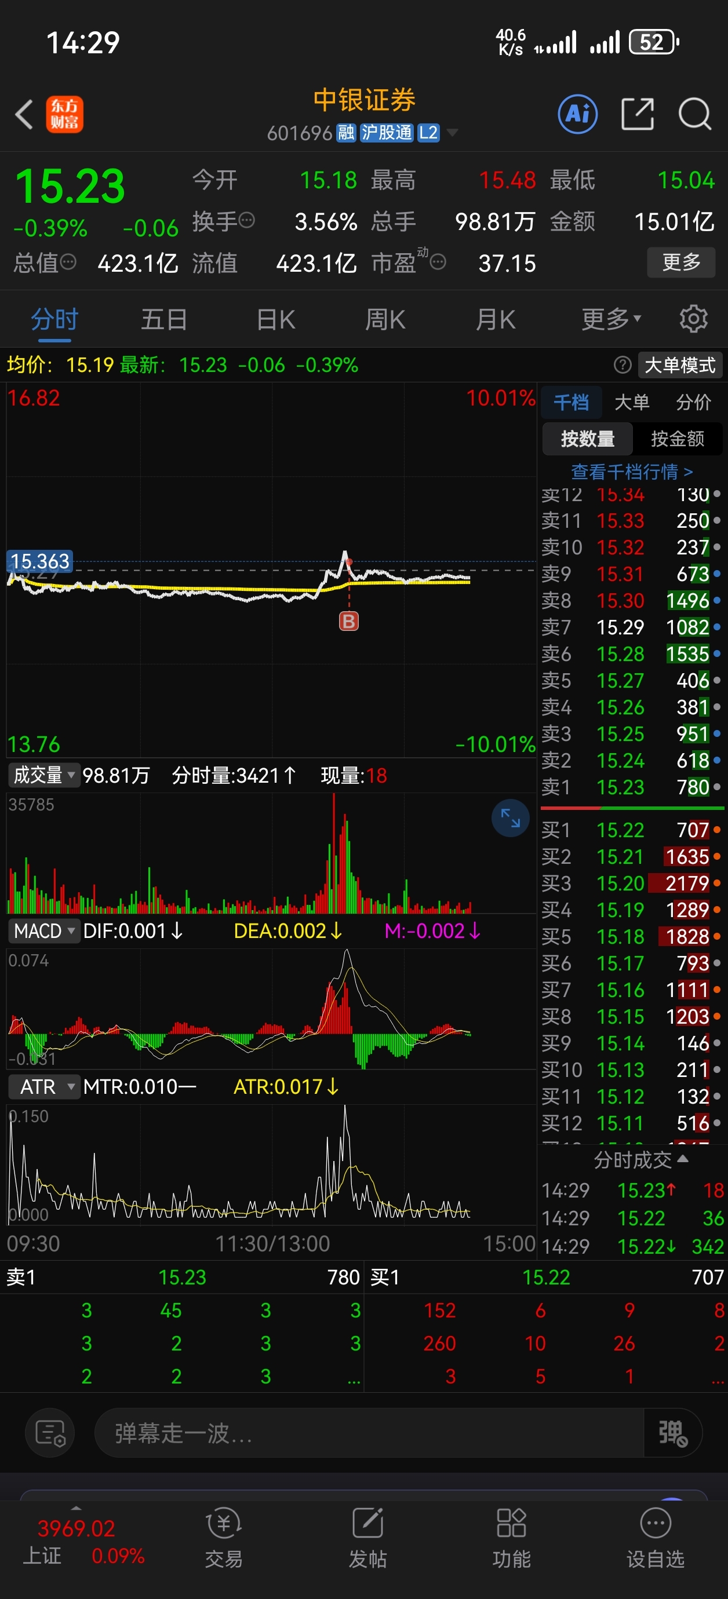Expand the chart with fullscreen arrows icon
The width and height of the screenshot is (728, 1599).
(x=511, y=818)
